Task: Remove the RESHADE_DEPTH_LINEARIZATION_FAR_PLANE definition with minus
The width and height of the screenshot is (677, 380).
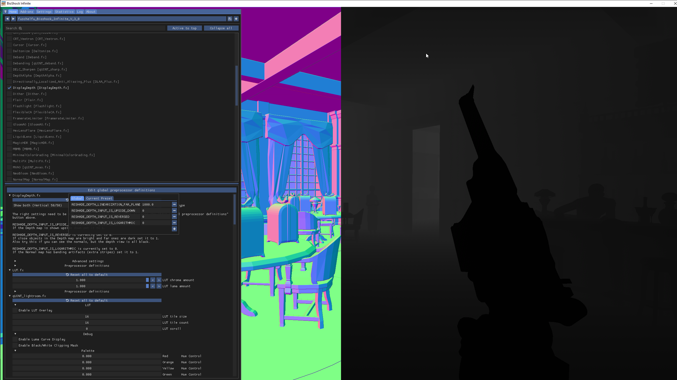Action: [x=174, y=204]
